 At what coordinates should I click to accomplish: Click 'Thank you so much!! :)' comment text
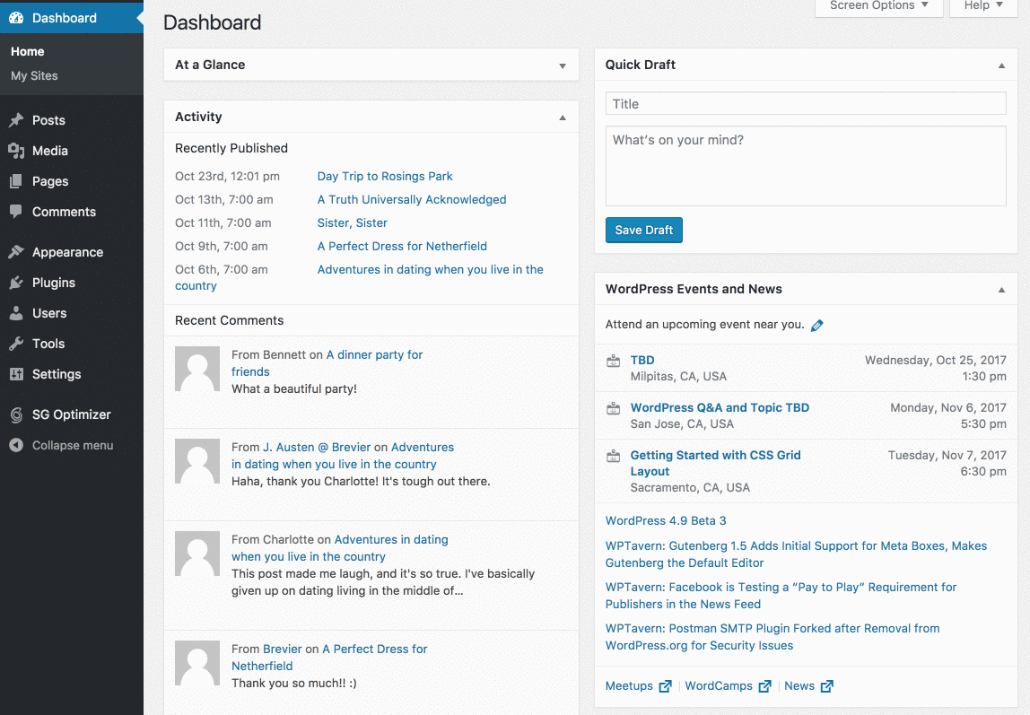(293, 683)
